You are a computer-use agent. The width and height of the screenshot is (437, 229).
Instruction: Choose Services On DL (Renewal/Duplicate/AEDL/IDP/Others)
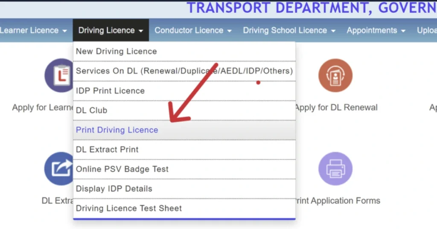(184, 71)
